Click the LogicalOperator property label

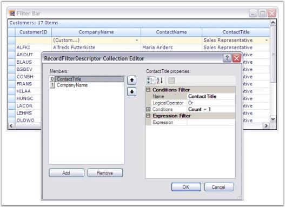tap(168, 103)
